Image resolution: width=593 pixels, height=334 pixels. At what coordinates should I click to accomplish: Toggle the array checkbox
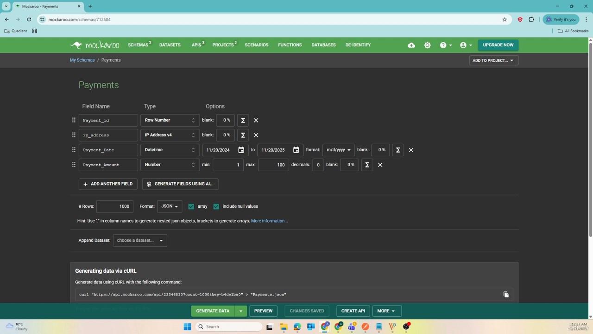[x=191, y=206]
